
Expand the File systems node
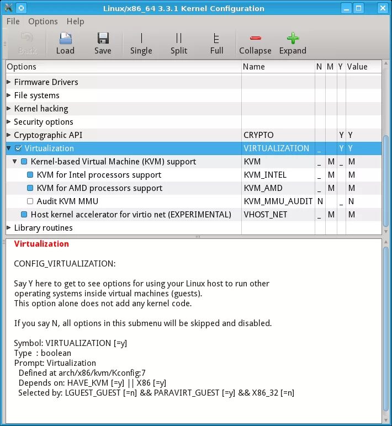(x=9, y=95)
